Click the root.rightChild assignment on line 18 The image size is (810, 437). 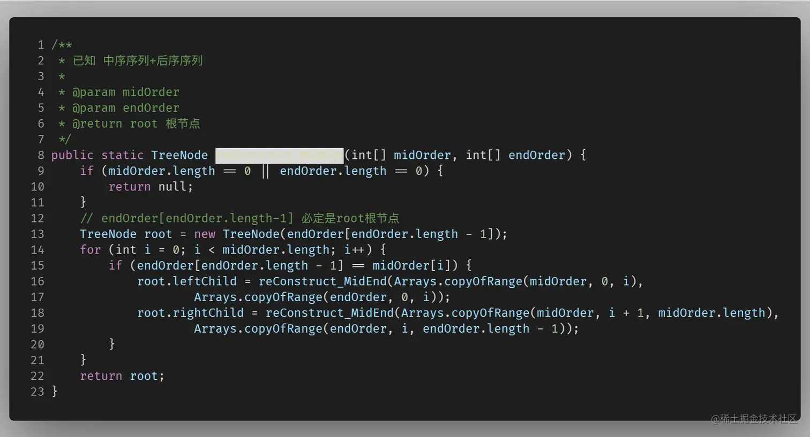[x=191, y=312]
